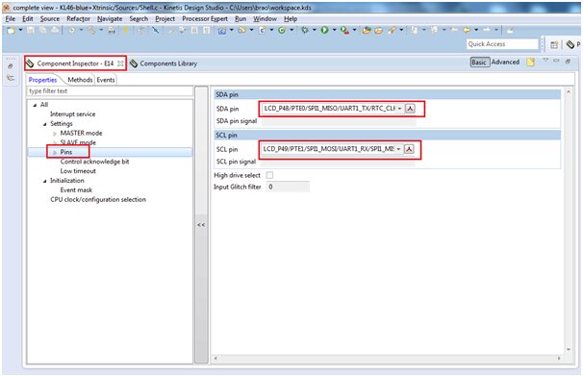Toggle the High drive select checkbox
Image resolution: width=583 pixels, height=377 pixels.
[x=269, y=175]
